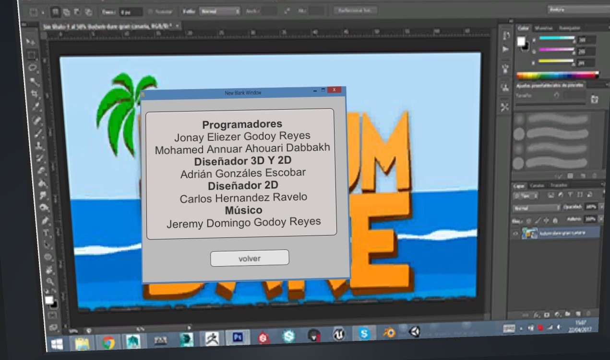Open Skype from the taskbar
The image size is (610, 360).
click(x=363, y=334)
